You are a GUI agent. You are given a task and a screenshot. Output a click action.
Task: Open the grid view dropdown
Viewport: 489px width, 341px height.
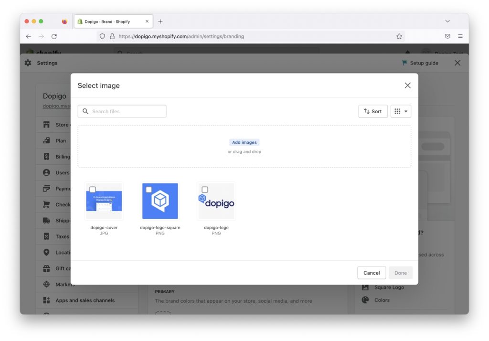401,111
